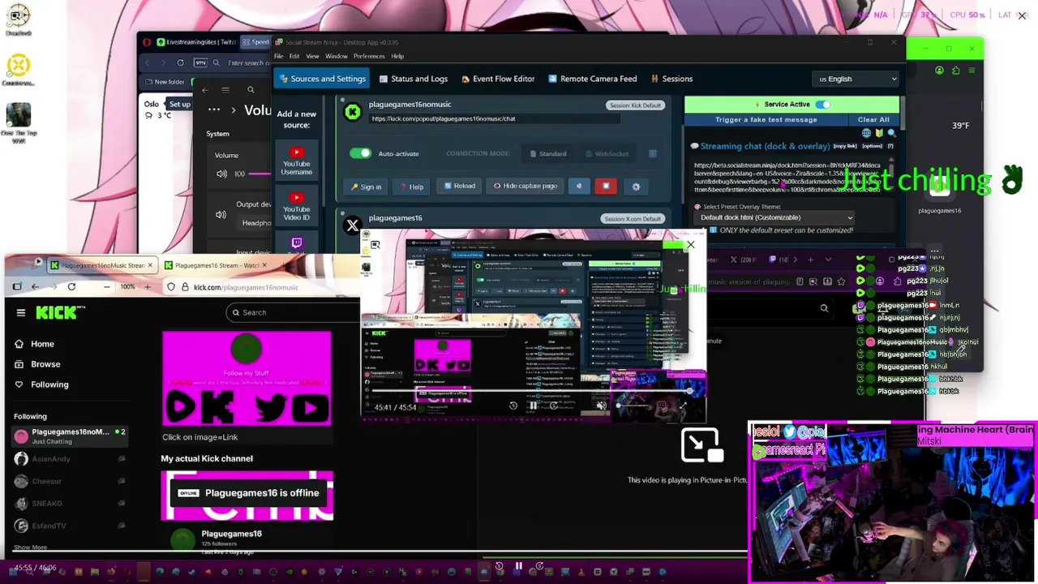Select Standard connection mode

(549, 153)
